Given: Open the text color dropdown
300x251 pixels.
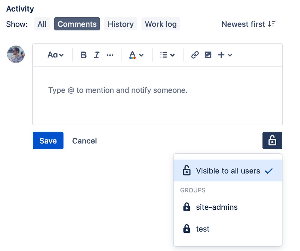Looking at the screenshot, I should click(136, 55).
